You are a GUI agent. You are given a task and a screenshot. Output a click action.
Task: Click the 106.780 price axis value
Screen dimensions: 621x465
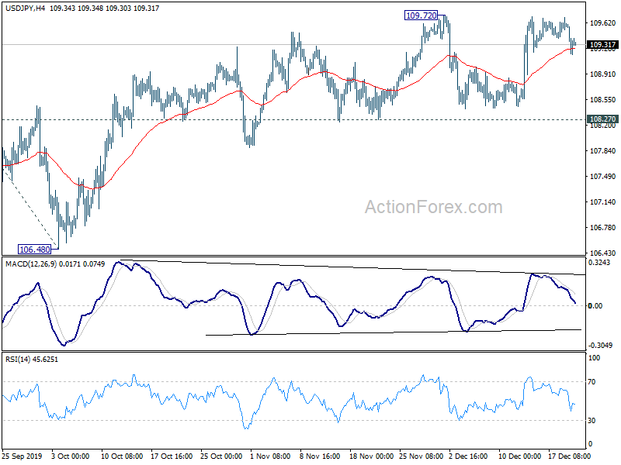tap(603, 227)
